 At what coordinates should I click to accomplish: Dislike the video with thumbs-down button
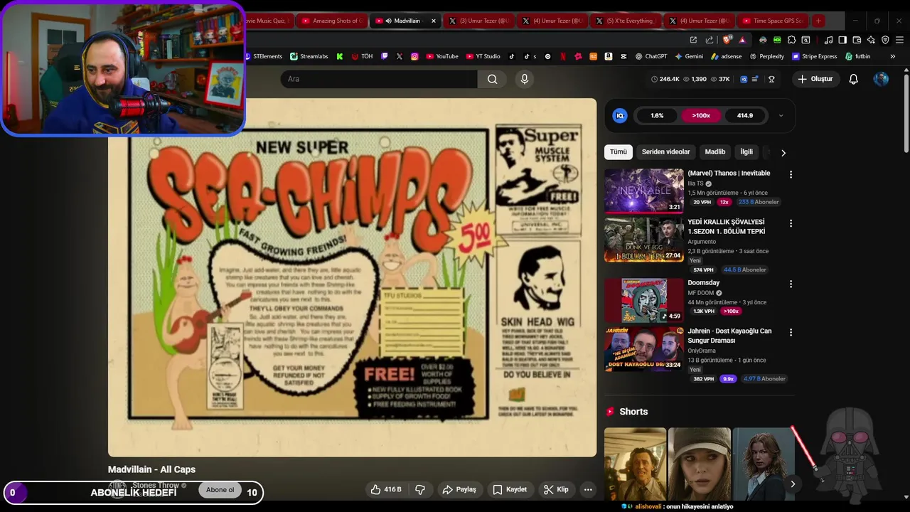pyautogui.click(x=420, y=489)
